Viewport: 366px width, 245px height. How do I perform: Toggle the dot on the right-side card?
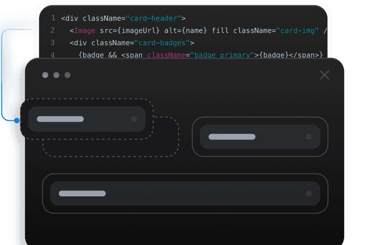(x=309, y=137)
